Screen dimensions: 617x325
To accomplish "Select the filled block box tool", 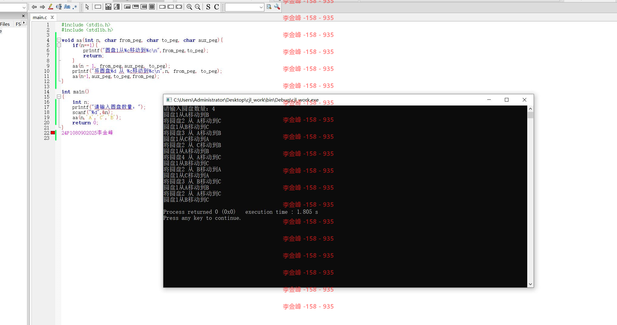I will [x=152, y=7].
